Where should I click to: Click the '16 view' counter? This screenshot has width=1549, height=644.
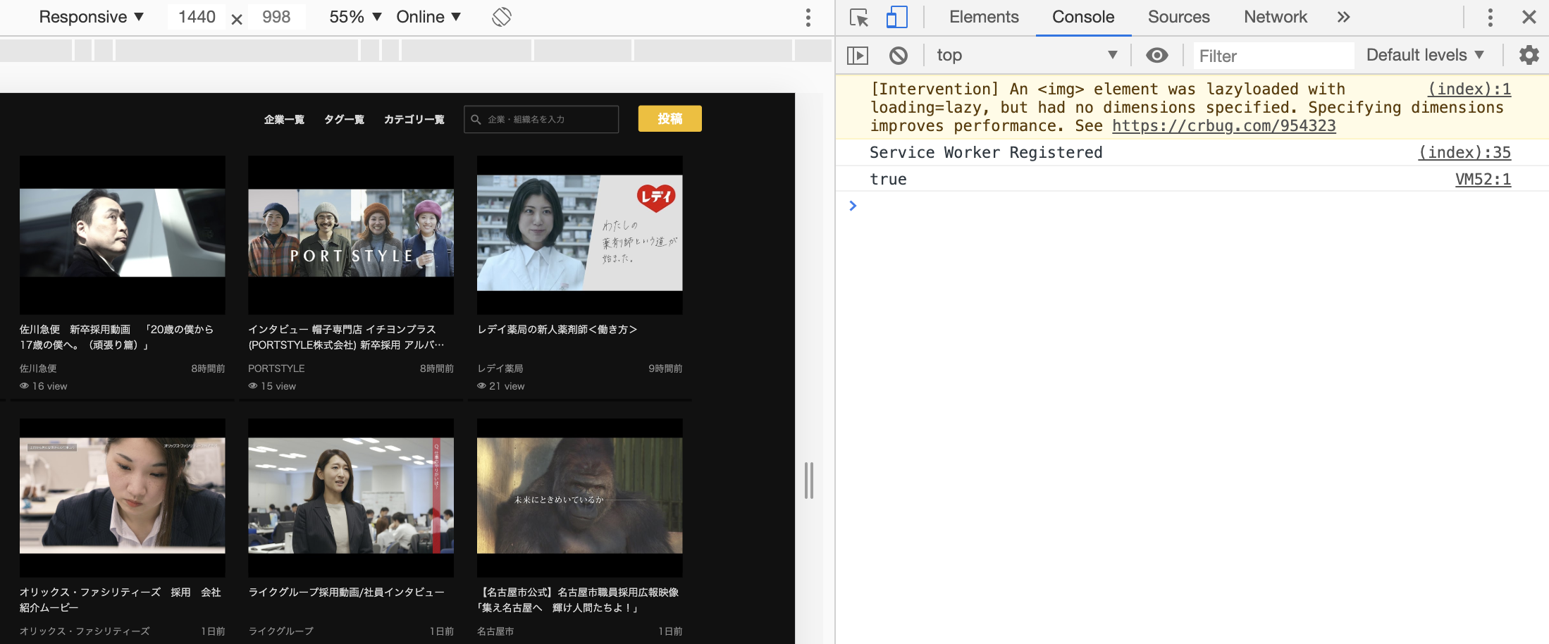coord(44,386)
